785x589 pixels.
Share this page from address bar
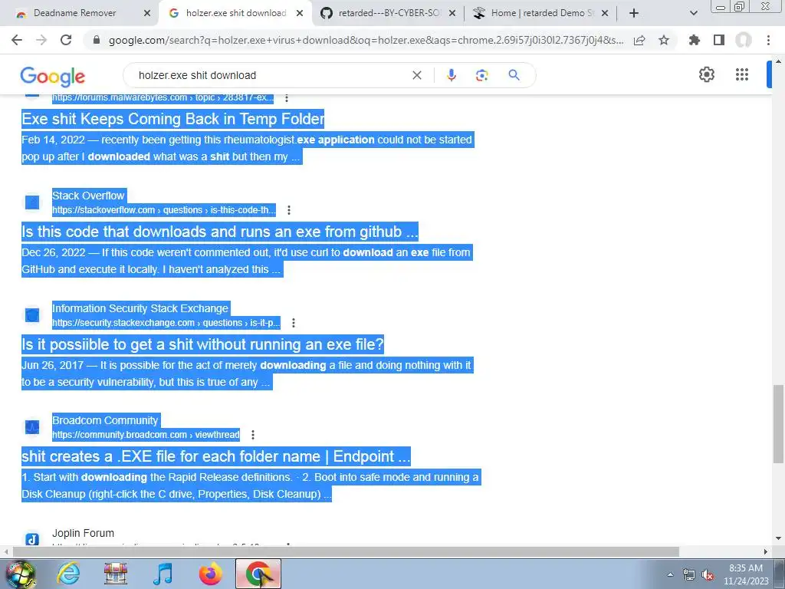(639, 41)
